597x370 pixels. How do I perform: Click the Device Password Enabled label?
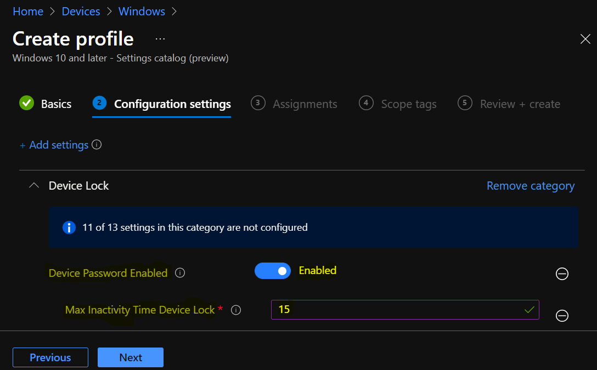[x=108, y=273]
